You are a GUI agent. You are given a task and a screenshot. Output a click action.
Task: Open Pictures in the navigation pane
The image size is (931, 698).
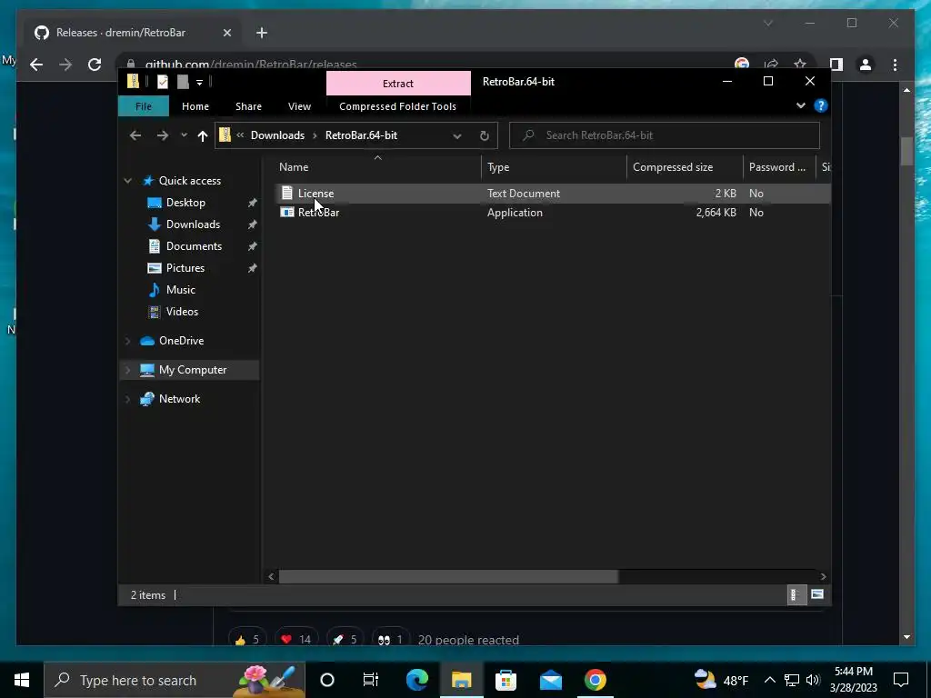[185, 268]
